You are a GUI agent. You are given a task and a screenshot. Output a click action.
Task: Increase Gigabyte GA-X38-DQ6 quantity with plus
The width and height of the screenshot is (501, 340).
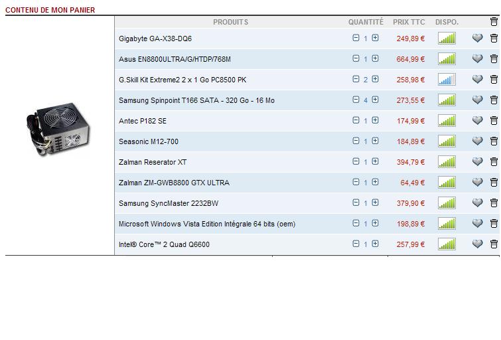[375, 38]
